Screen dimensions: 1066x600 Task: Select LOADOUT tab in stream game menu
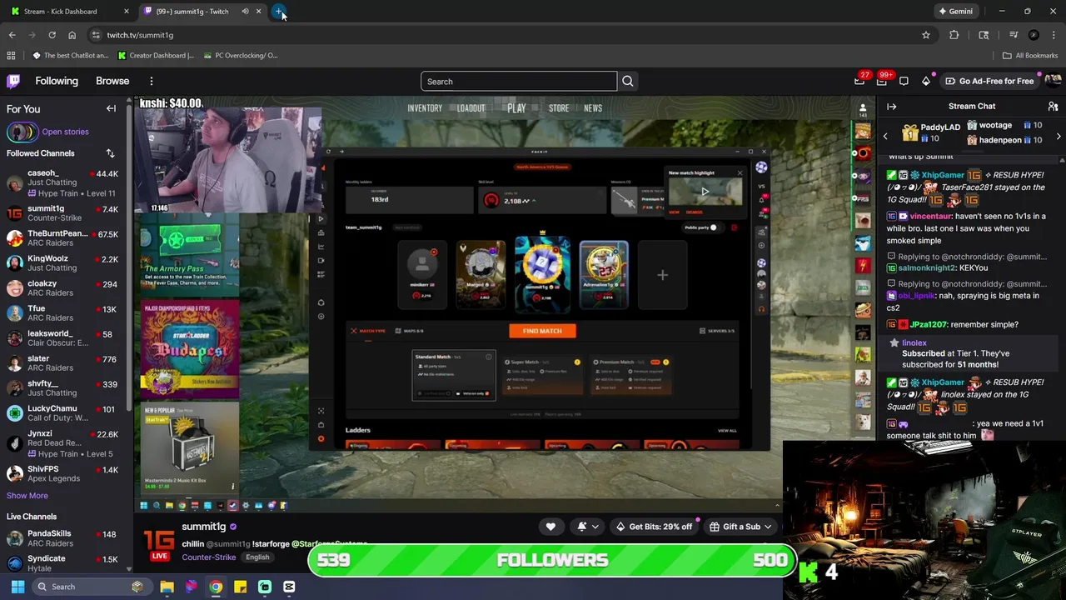471,108
